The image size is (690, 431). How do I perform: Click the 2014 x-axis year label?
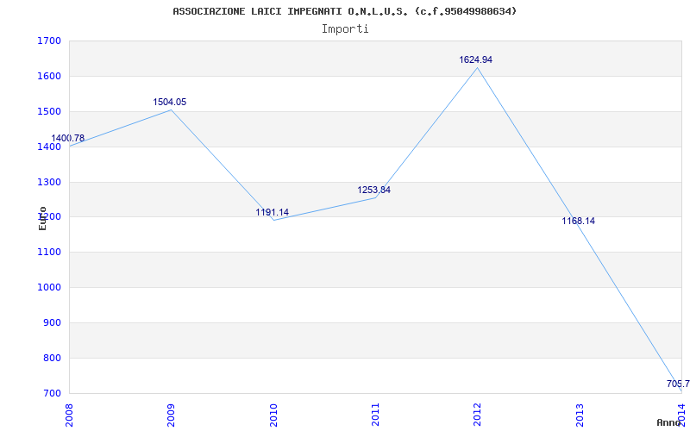point(681,415)
